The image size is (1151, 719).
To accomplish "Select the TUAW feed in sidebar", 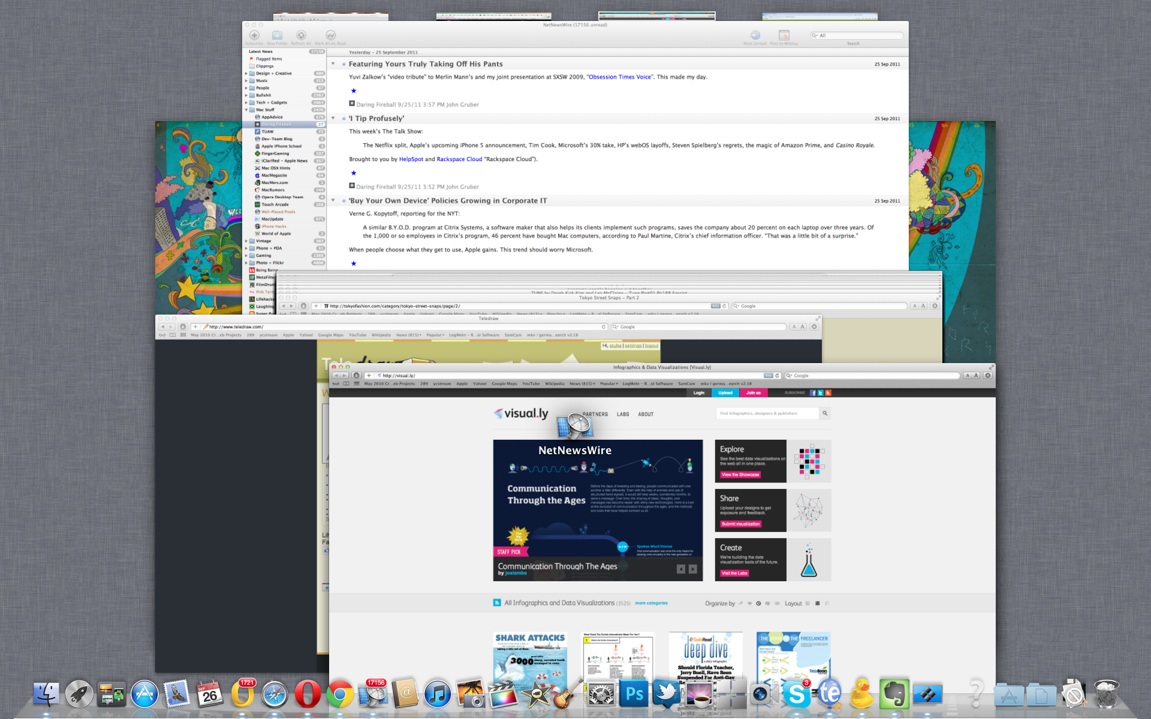I will (x=267, y=132).
